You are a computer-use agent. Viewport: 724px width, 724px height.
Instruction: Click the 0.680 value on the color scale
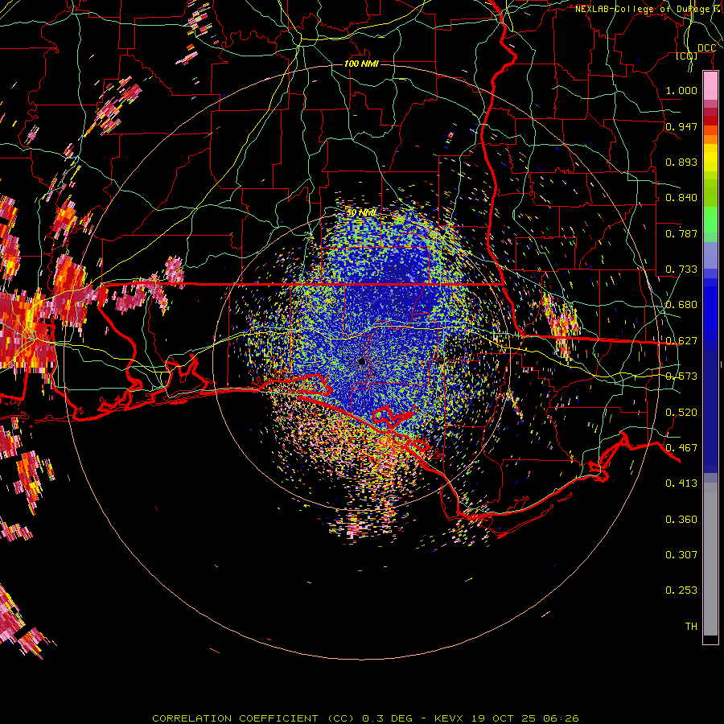(681, 305)
